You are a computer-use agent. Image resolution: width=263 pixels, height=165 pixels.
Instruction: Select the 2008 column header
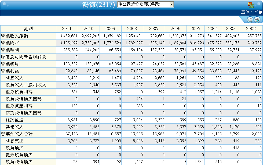point(132,29)
